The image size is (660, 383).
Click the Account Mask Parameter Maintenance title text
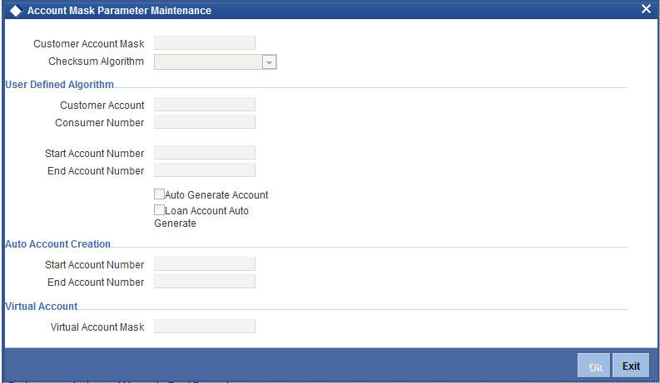[x=119, y=11]
